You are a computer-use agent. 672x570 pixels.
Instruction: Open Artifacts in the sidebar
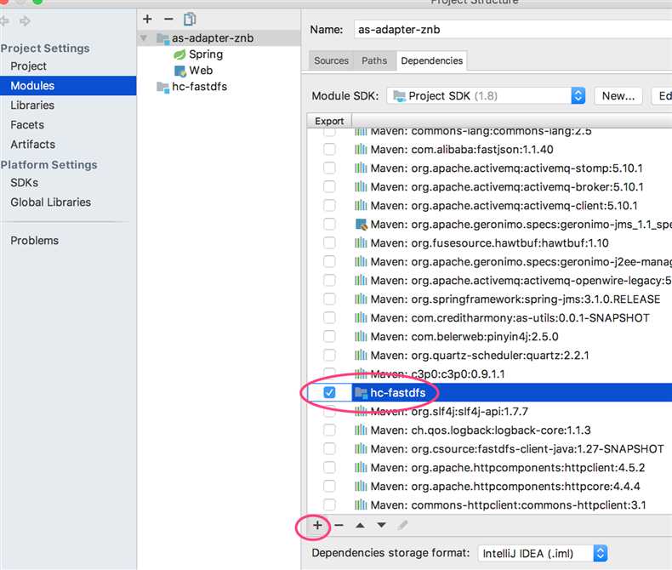(32, 145)
